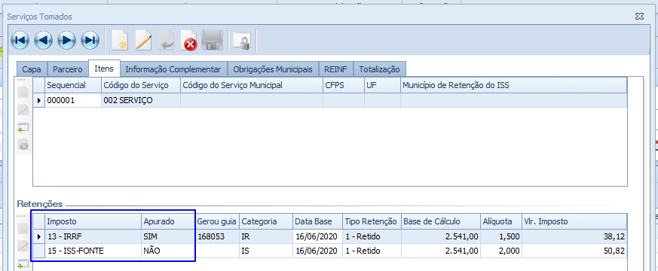Click the Imposto column header
This screenshot has height=271, width=658.
coord(93,221)
